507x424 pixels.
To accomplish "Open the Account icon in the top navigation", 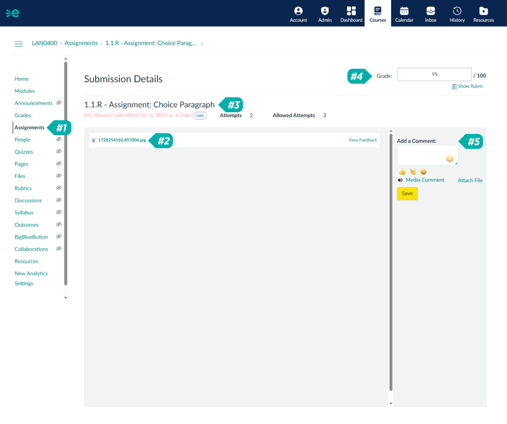I will [x=298, y=11].
